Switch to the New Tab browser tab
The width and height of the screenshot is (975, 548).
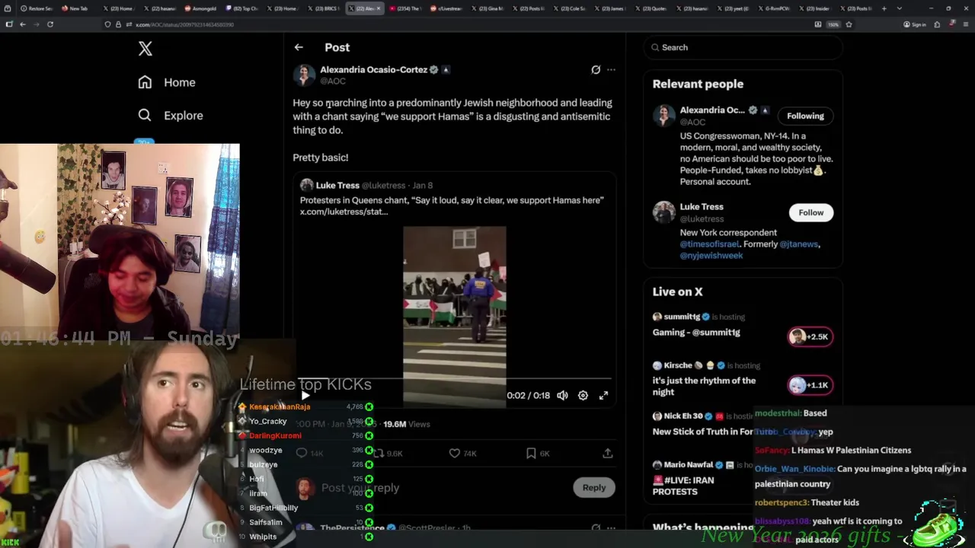point(75,8)
